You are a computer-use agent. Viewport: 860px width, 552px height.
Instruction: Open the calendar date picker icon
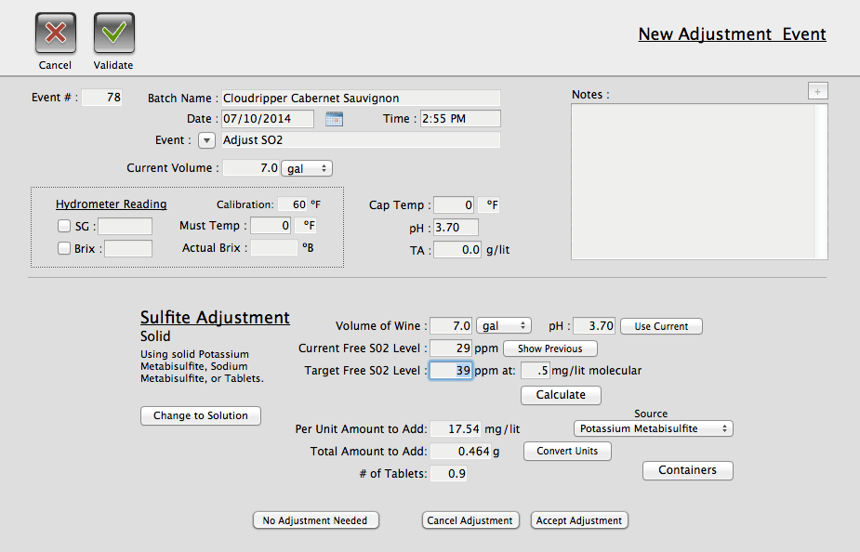[x=334, y=119]
